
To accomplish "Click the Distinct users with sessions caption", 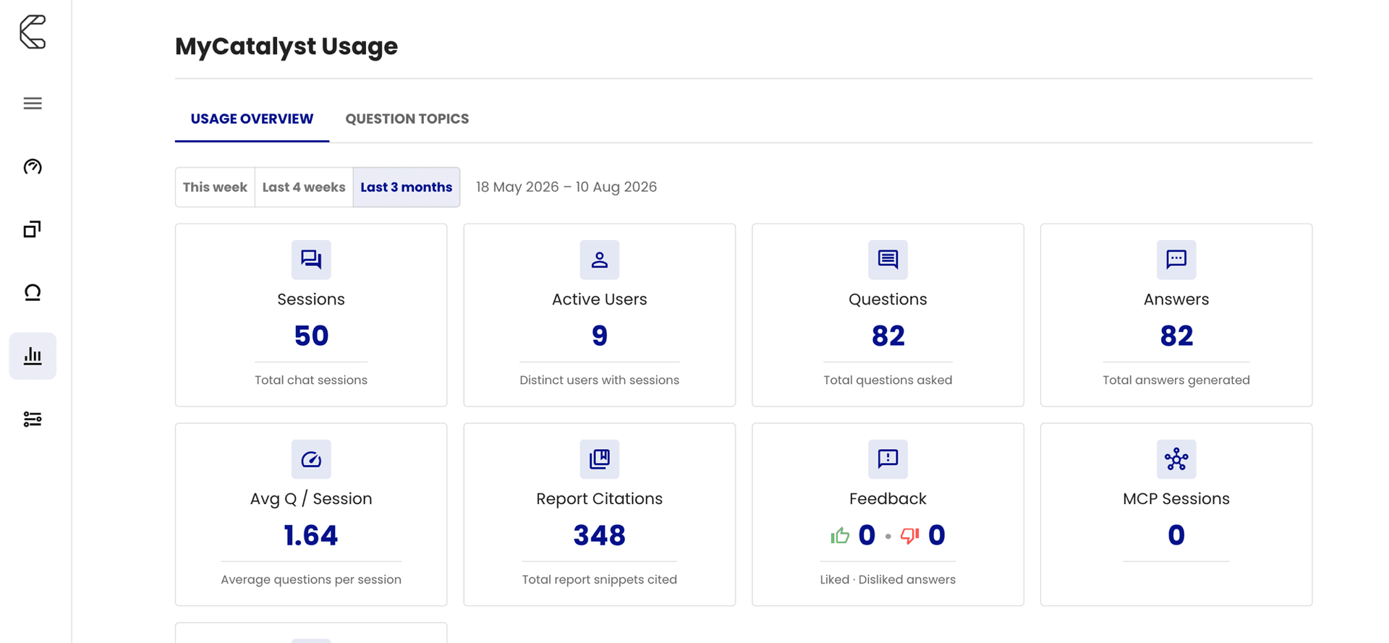I will 600,380.
